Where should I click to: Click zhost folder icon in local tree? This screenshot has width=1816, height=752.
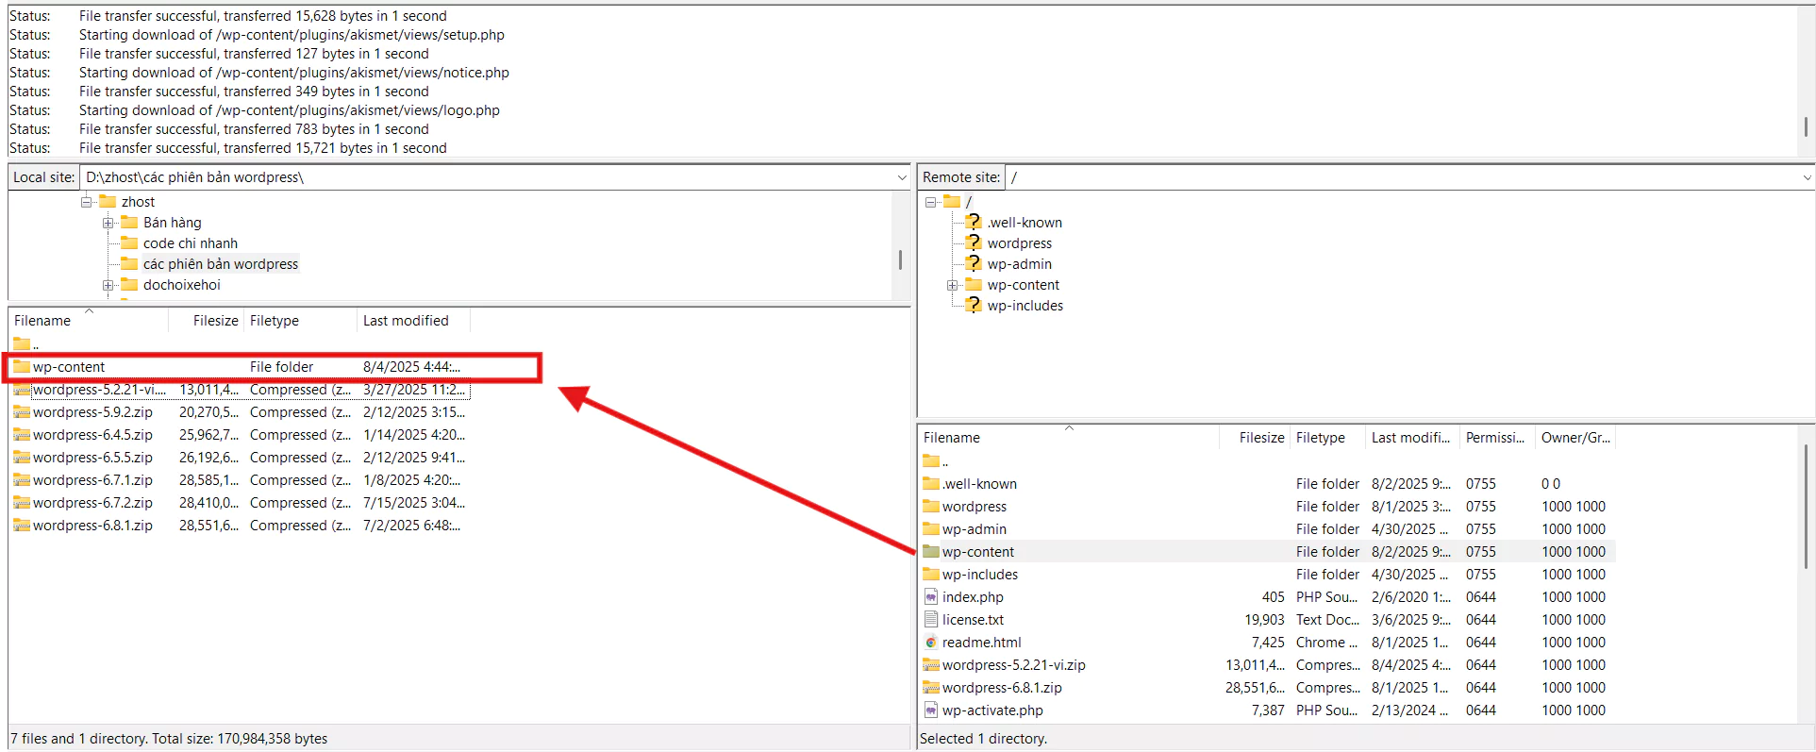pyautogui.click(x=108, y=202)
